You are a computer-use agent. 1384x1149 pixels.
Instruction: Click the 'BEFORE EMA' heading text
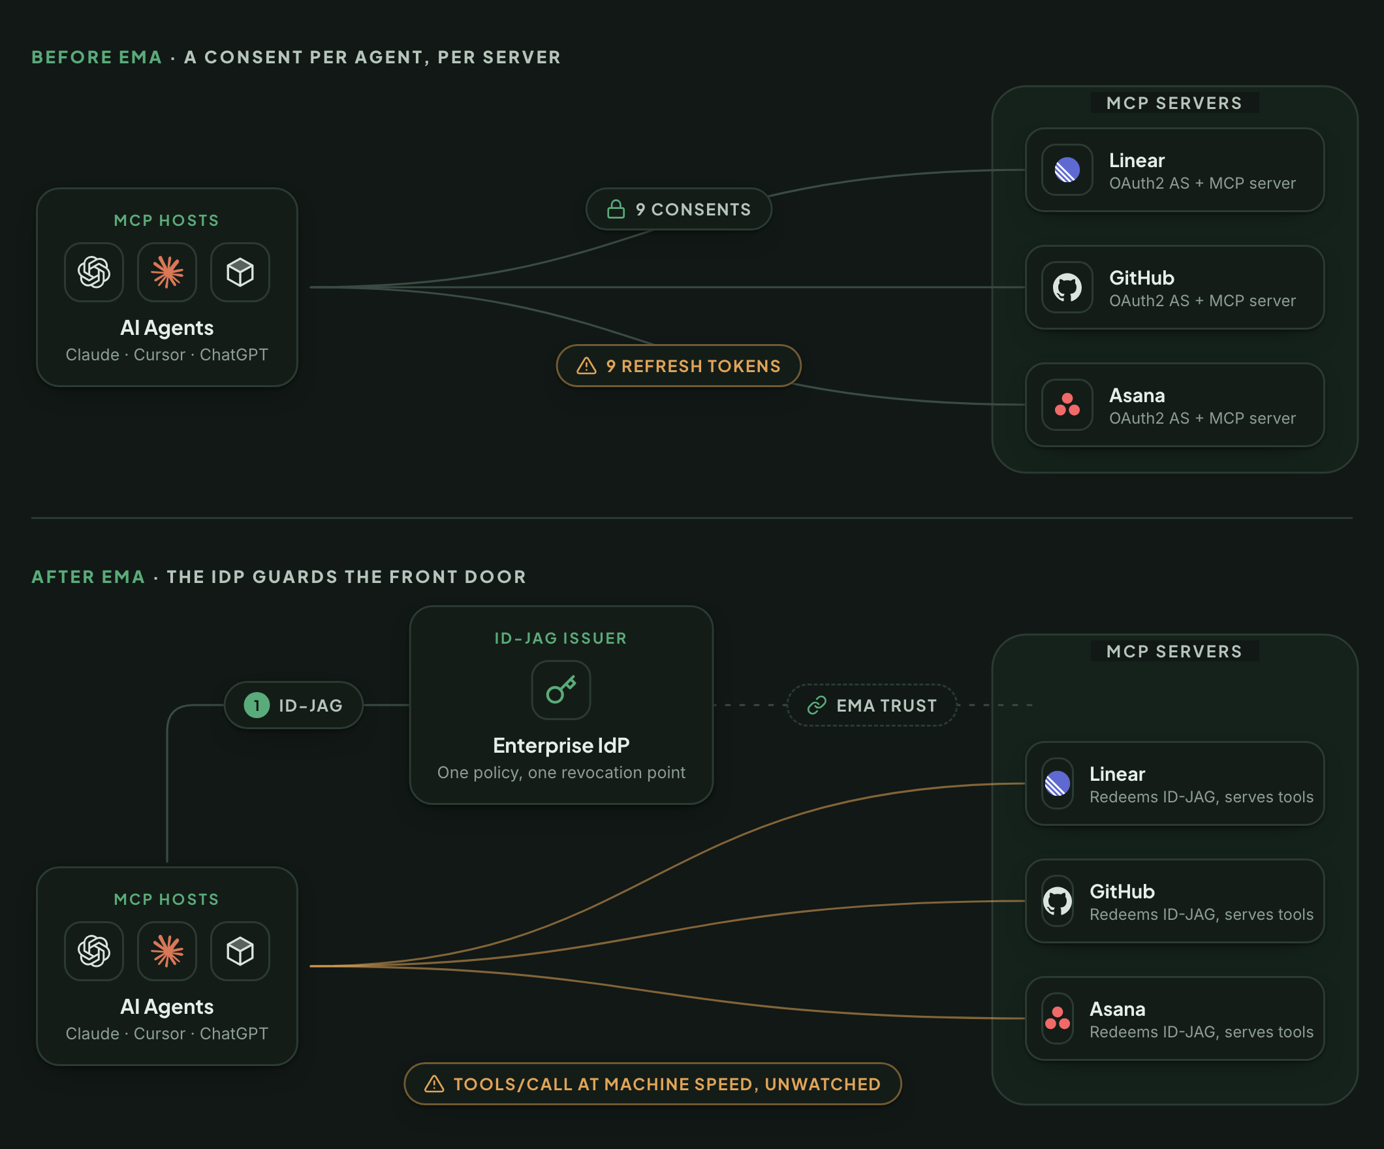[96, 57]
